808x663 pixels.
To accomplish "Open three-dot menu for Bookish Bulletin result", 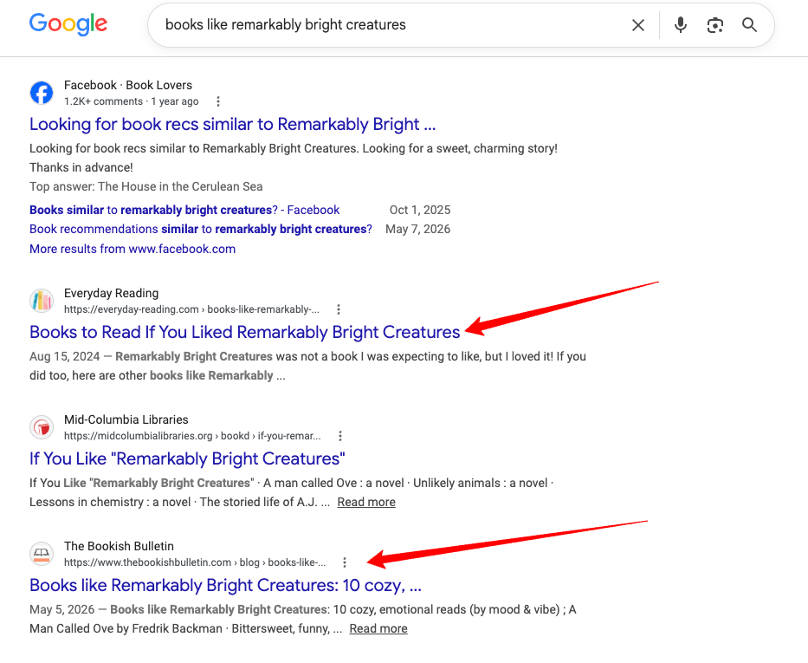I will (x=344, y=562).
